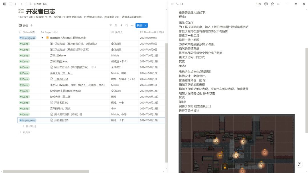The image size is (308, 173).
Task: Open the 开发者日志2 page
Action: (x=61, y=103)
